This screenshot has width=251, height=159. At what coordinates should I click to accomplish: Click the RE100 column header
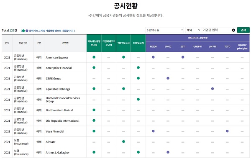point(153,46)
